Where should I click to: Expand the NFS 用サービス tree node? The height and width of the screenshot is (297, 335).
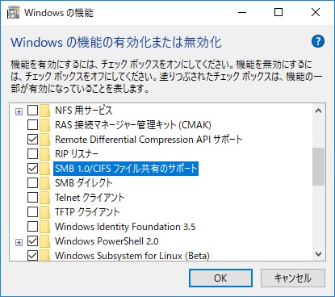pyautogui.click(x=19, y=111)
